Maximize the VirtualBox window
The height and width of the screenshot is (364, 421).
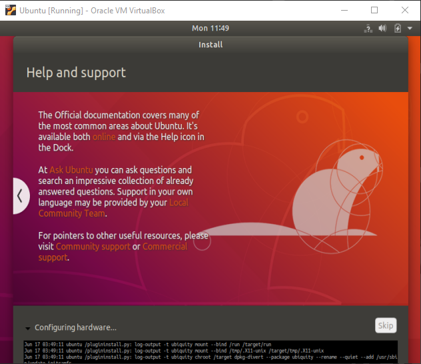(x=374, y=10)
